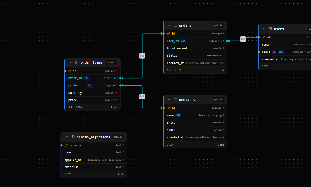This screenshot has height=187, width=311.
Task: Click the public schema tag on orders table
Action: [218, 25]
